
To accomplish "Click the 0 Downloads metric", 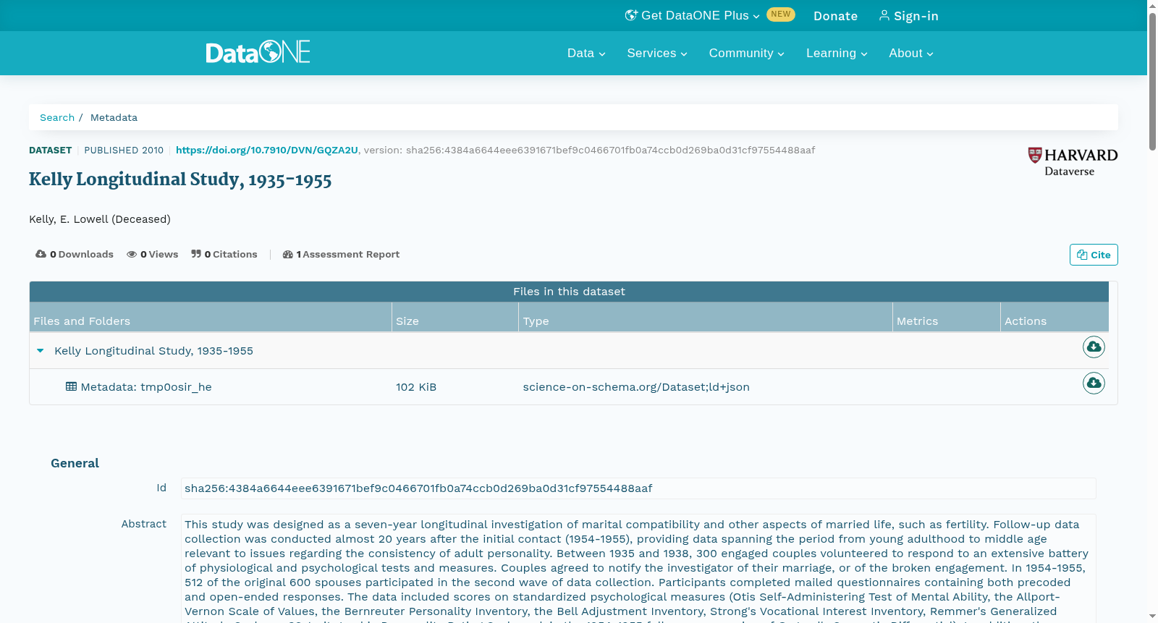I will [75, 254].
